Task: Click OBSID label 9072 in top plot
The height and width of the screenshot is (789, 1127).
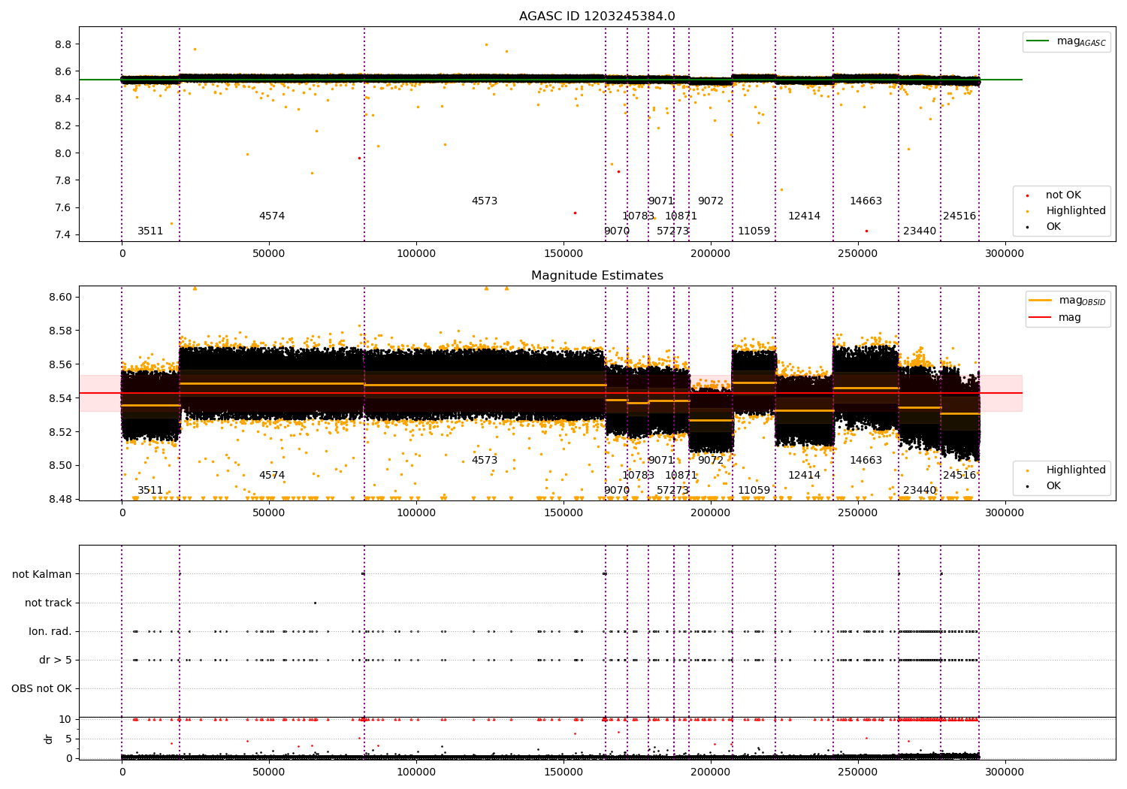Action: [711, 201]
